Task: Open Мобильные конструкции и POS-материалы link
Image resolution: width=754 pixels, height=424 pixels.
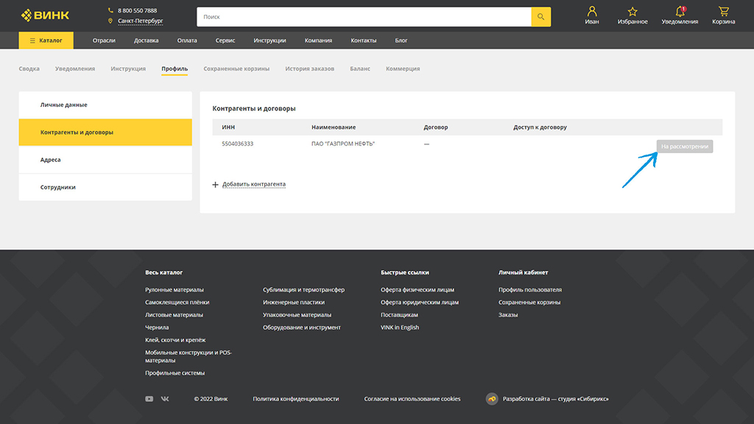Action: click(188, 356)
